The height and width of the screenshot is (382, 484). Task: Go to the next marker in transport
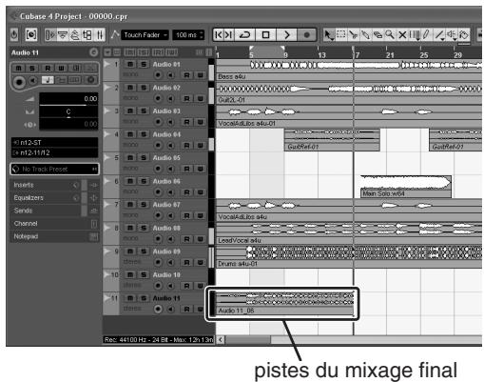coord(229,34)
